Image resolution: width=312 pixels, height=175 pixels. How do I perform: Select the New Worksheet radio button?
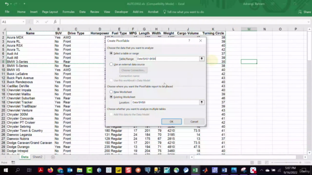111,92
